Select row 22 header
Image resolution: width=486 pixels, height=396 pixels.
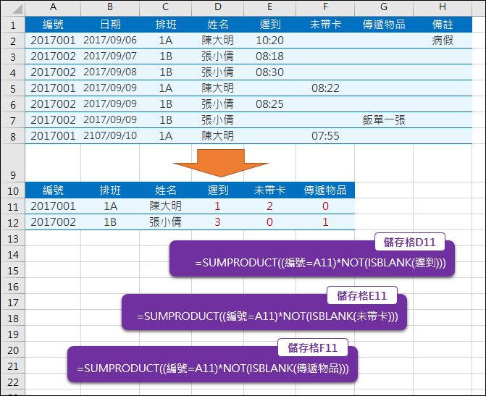point(13,382)
